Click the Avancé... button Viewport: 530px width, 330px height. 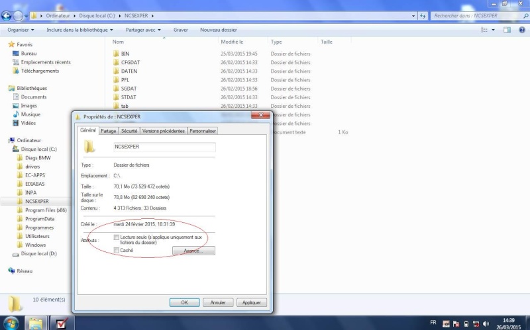click(193, 251)
